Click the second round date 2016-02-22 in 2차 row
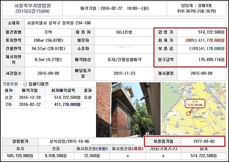This screenshot has width=229, height=162. (30, 104)
